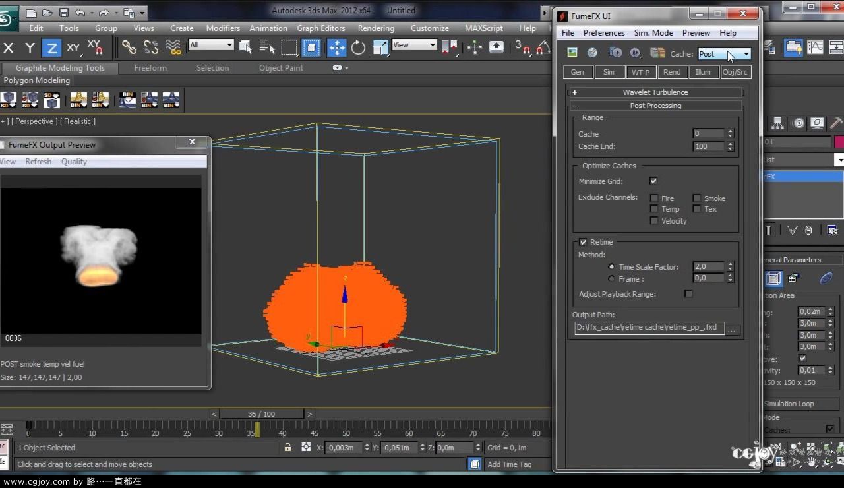
Task: Switch to FumeFX Gen tab
Action: pos(578,72)
